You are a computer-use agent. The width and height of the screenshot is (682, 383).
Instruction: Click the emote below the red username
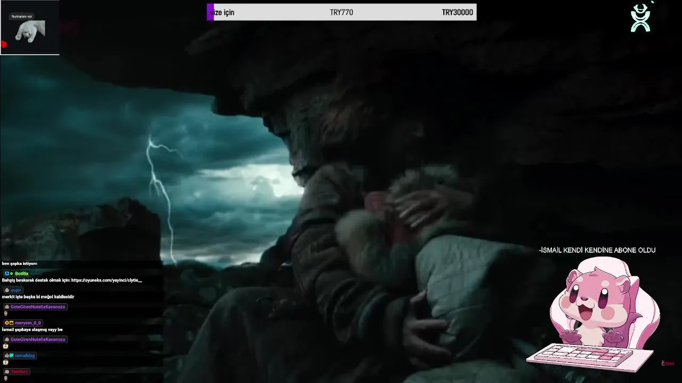pos(6,378)
